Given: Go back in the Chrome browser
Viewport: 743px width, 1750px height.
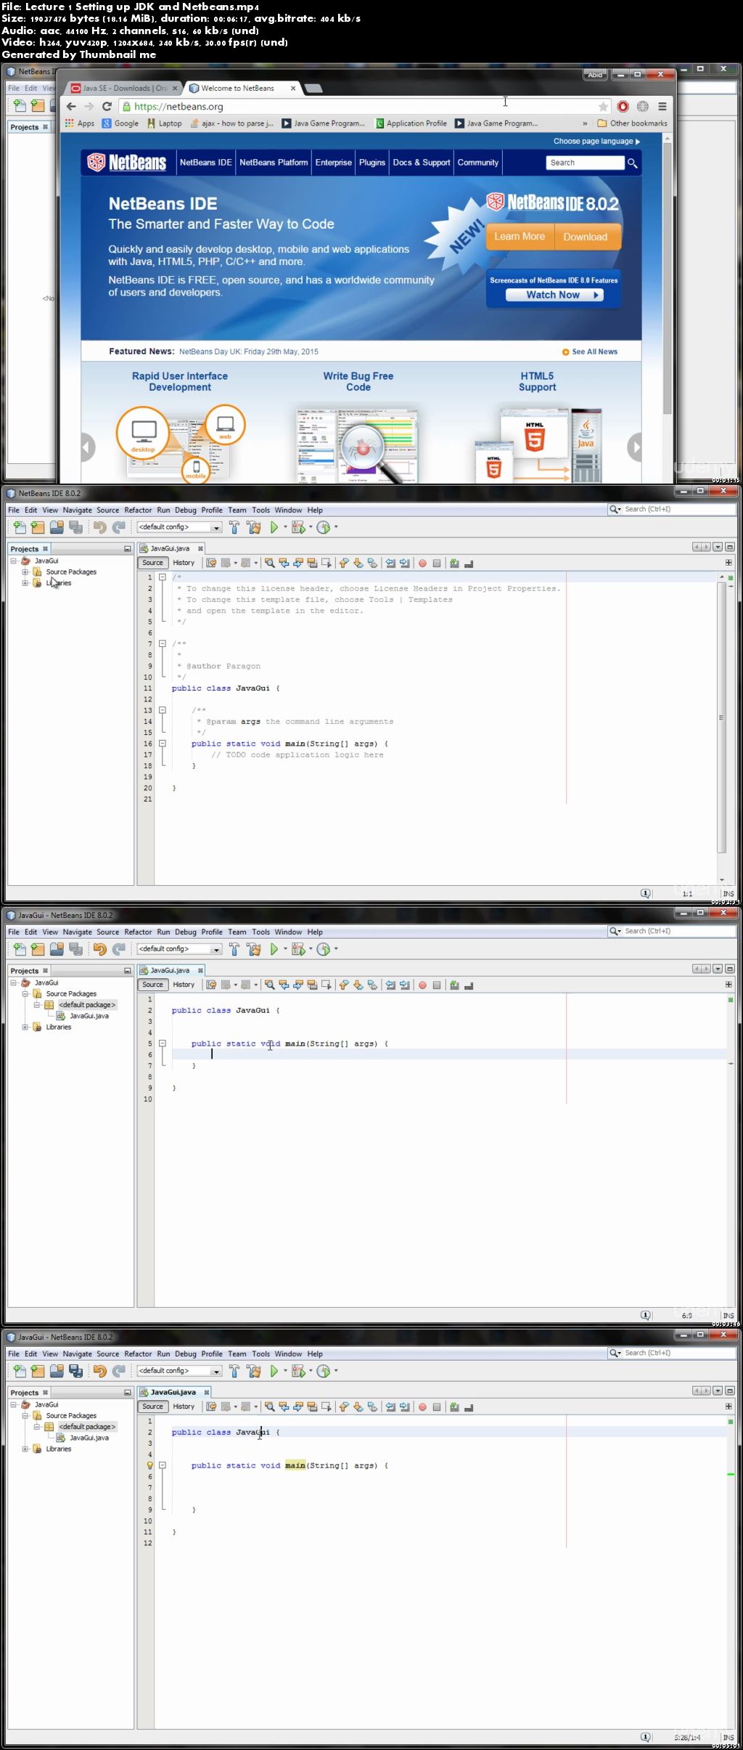Looking at the screenshot, I should [x=71, y=106].
